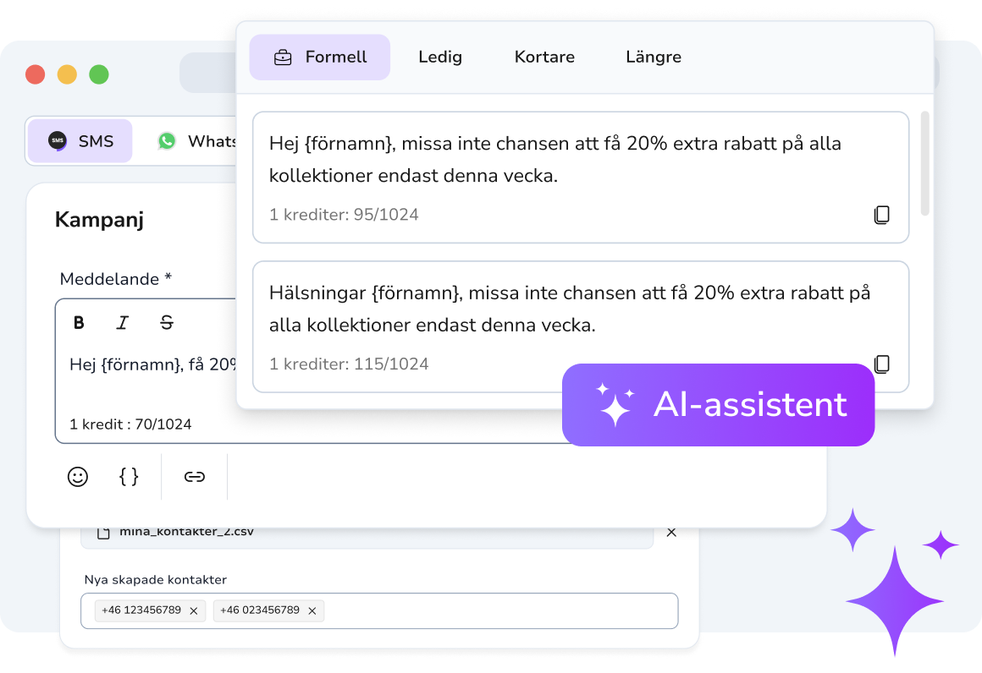This screenshot has height=673, width=982.
Task: Insert a variable with curly braces icon
Action: 129,477
